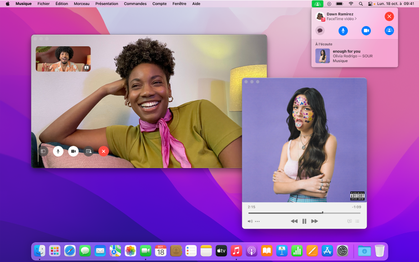Screen dimensions: 419x262
Task: Toggle the blue microphone in the status panel
Action: pos(343,31)
